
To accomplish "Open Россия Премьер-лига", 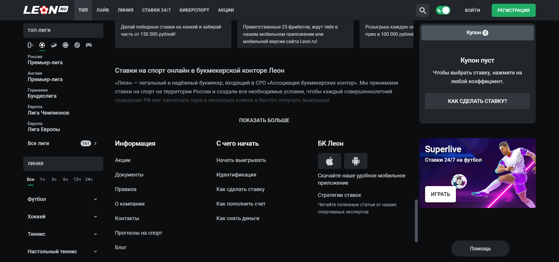I will (45, 60).
